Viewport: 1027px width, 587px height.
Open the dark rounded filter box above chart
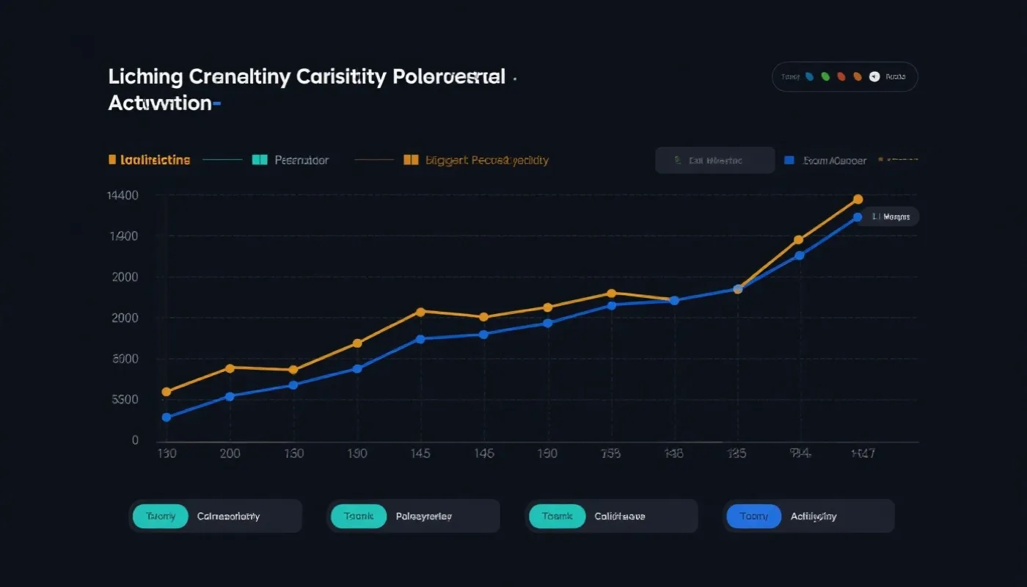pyautogui.click(x=714, y=160)
